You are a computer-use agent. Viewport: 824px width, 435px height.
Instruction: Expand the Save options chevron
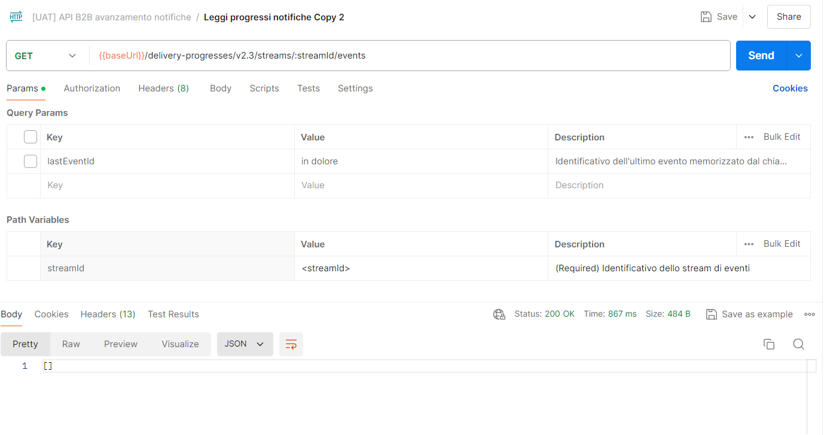coord(752,17)
